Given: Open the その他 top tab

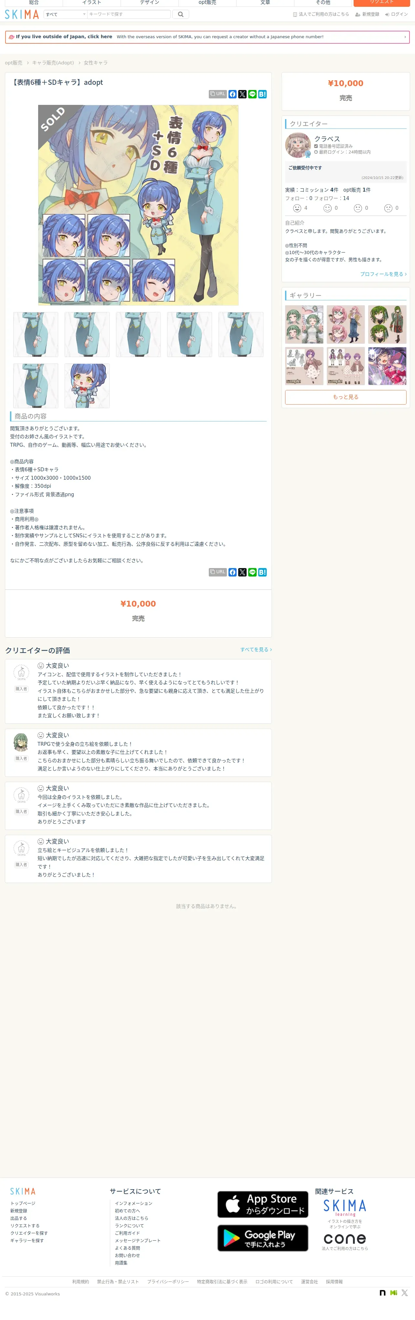Looking at the screenshot, I should point(323,3).
